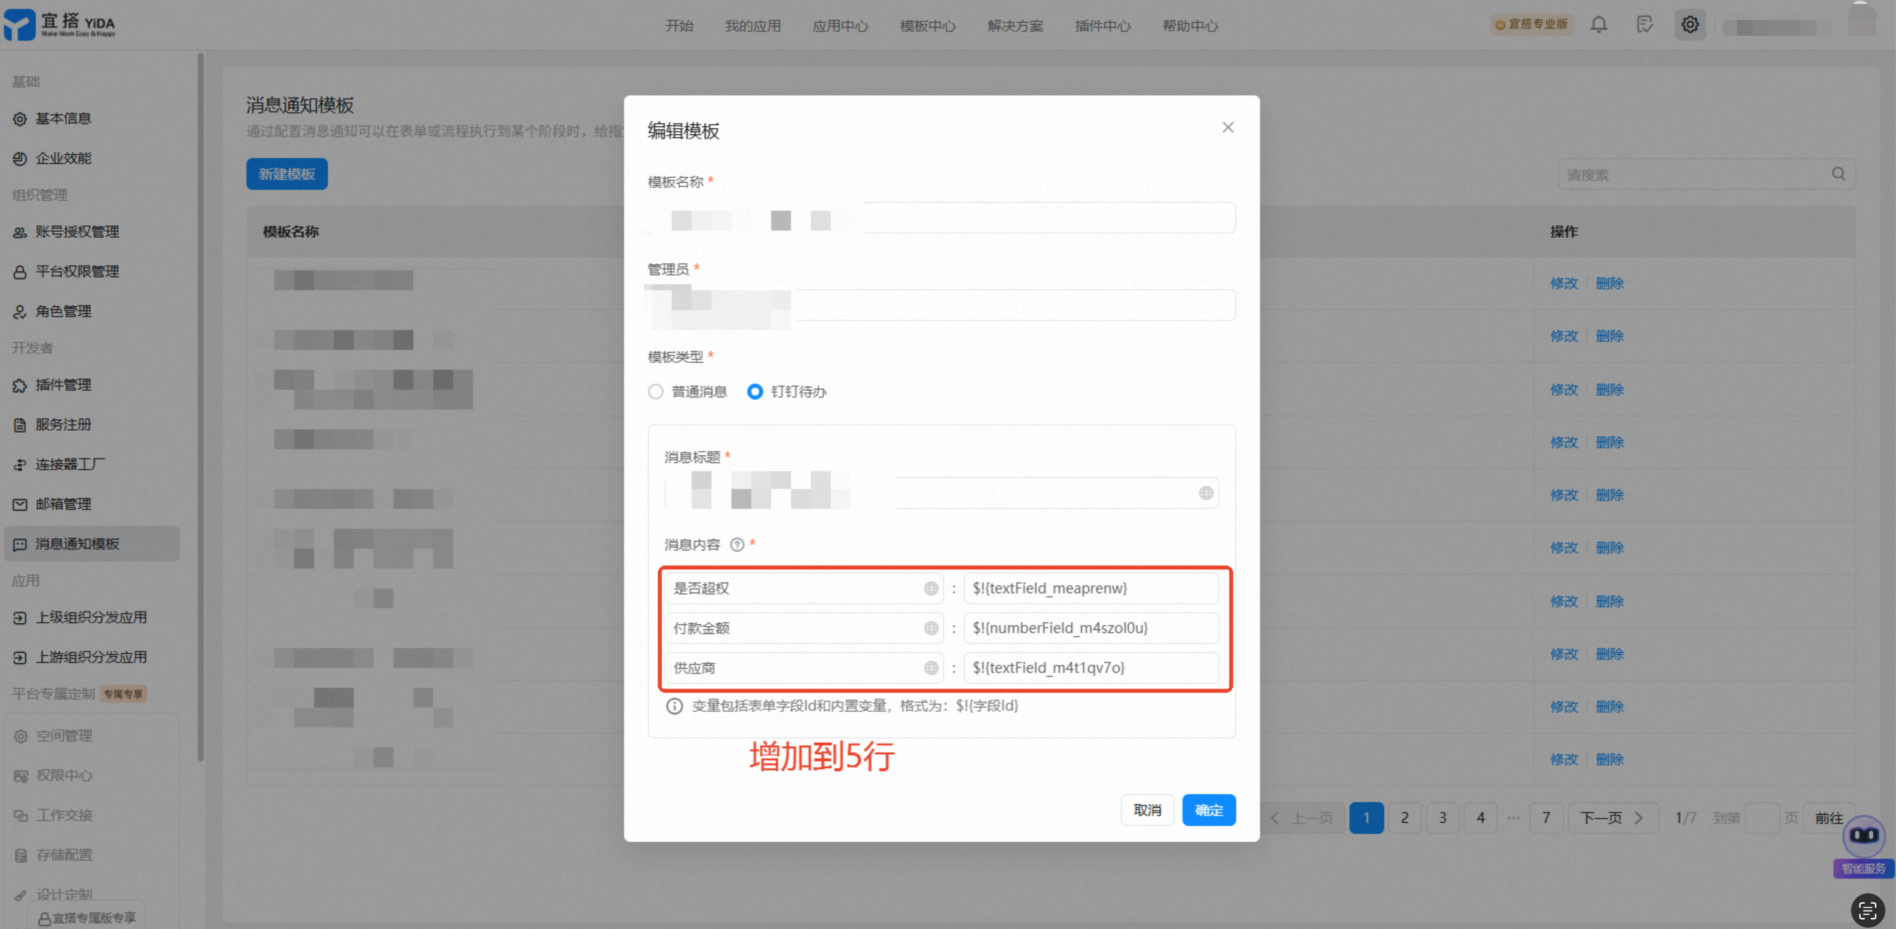
Task: Confirm the dialog with 确定 button
Action: [1208, 810]
